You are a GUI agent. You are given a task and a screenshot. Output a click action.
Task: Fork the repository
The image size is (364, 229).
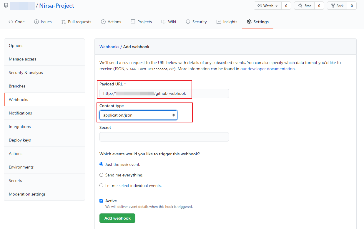337,6
